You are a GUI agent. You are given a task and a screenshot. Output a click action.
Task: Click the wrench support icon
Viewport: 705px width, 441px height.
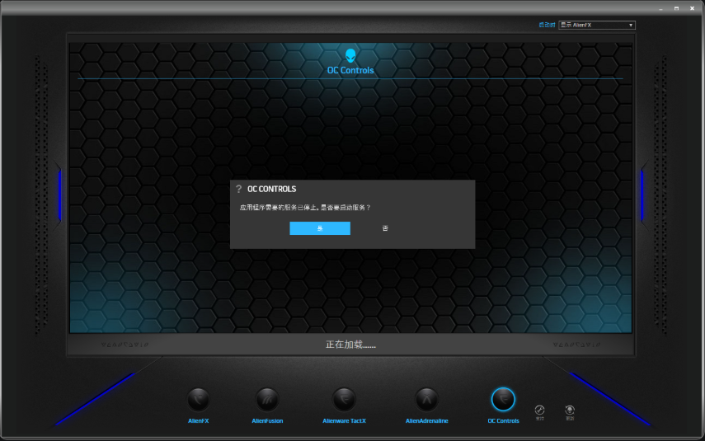[539, 410]
